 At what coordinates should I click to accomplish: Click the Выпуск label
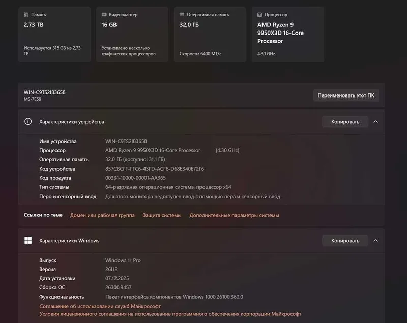coord(48,260)
